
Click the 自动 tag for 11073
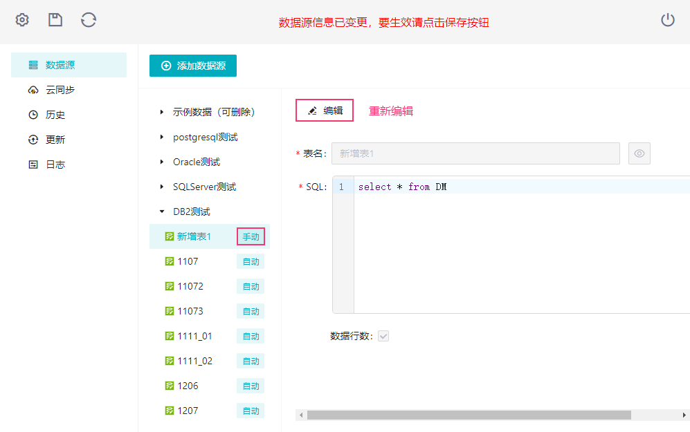click(251, 311)
